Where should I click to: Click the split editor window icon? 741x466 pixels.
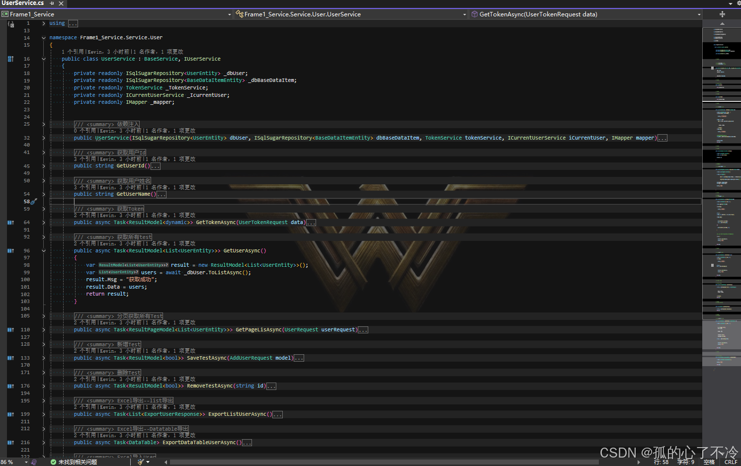point(722,14)
